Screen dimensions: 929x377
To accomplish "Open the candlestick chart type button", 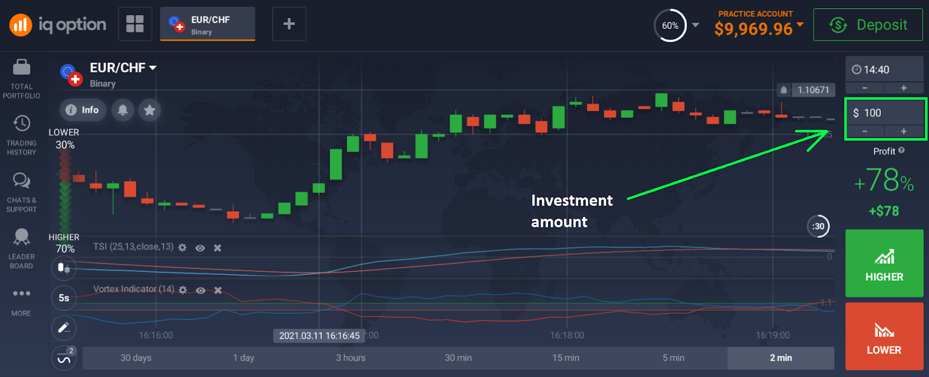I will [x=64, y=268].
